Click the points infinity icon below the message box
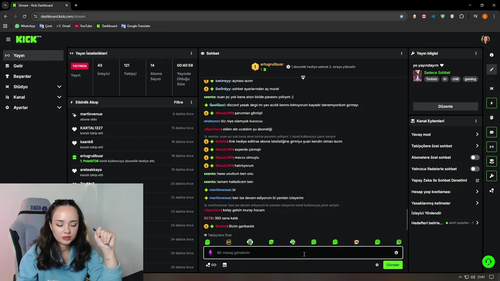 211,265
